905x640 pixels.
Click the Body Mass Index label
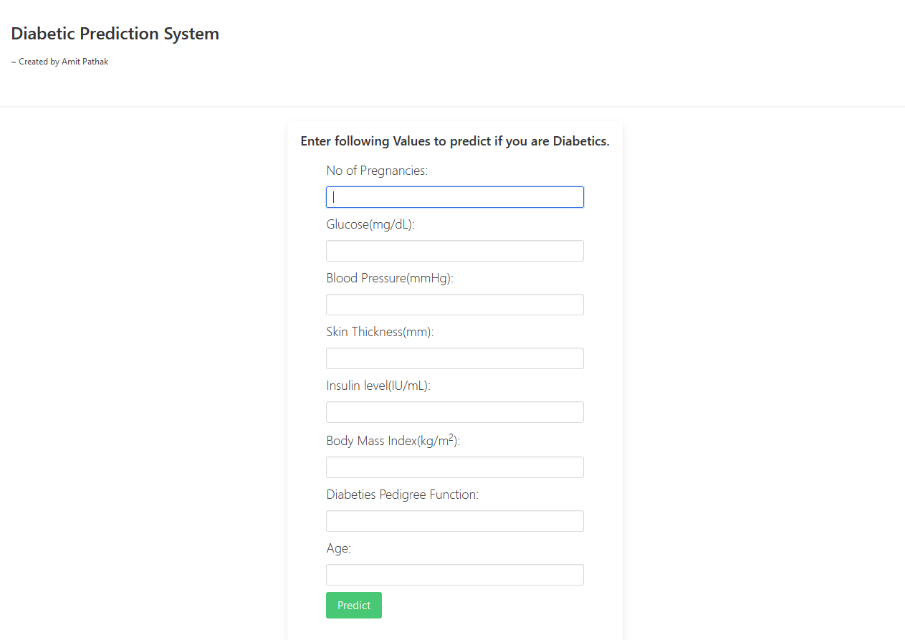(x=394, y=440)
